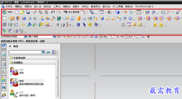This screenshot has width=182, height=99.
Task: Create a new file with the blank page icon
Action: (x=17, y=12)
